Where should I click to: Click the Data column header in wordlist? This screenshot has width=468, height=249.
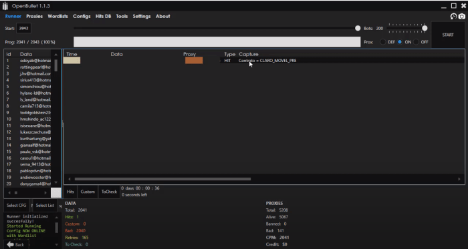26,54
